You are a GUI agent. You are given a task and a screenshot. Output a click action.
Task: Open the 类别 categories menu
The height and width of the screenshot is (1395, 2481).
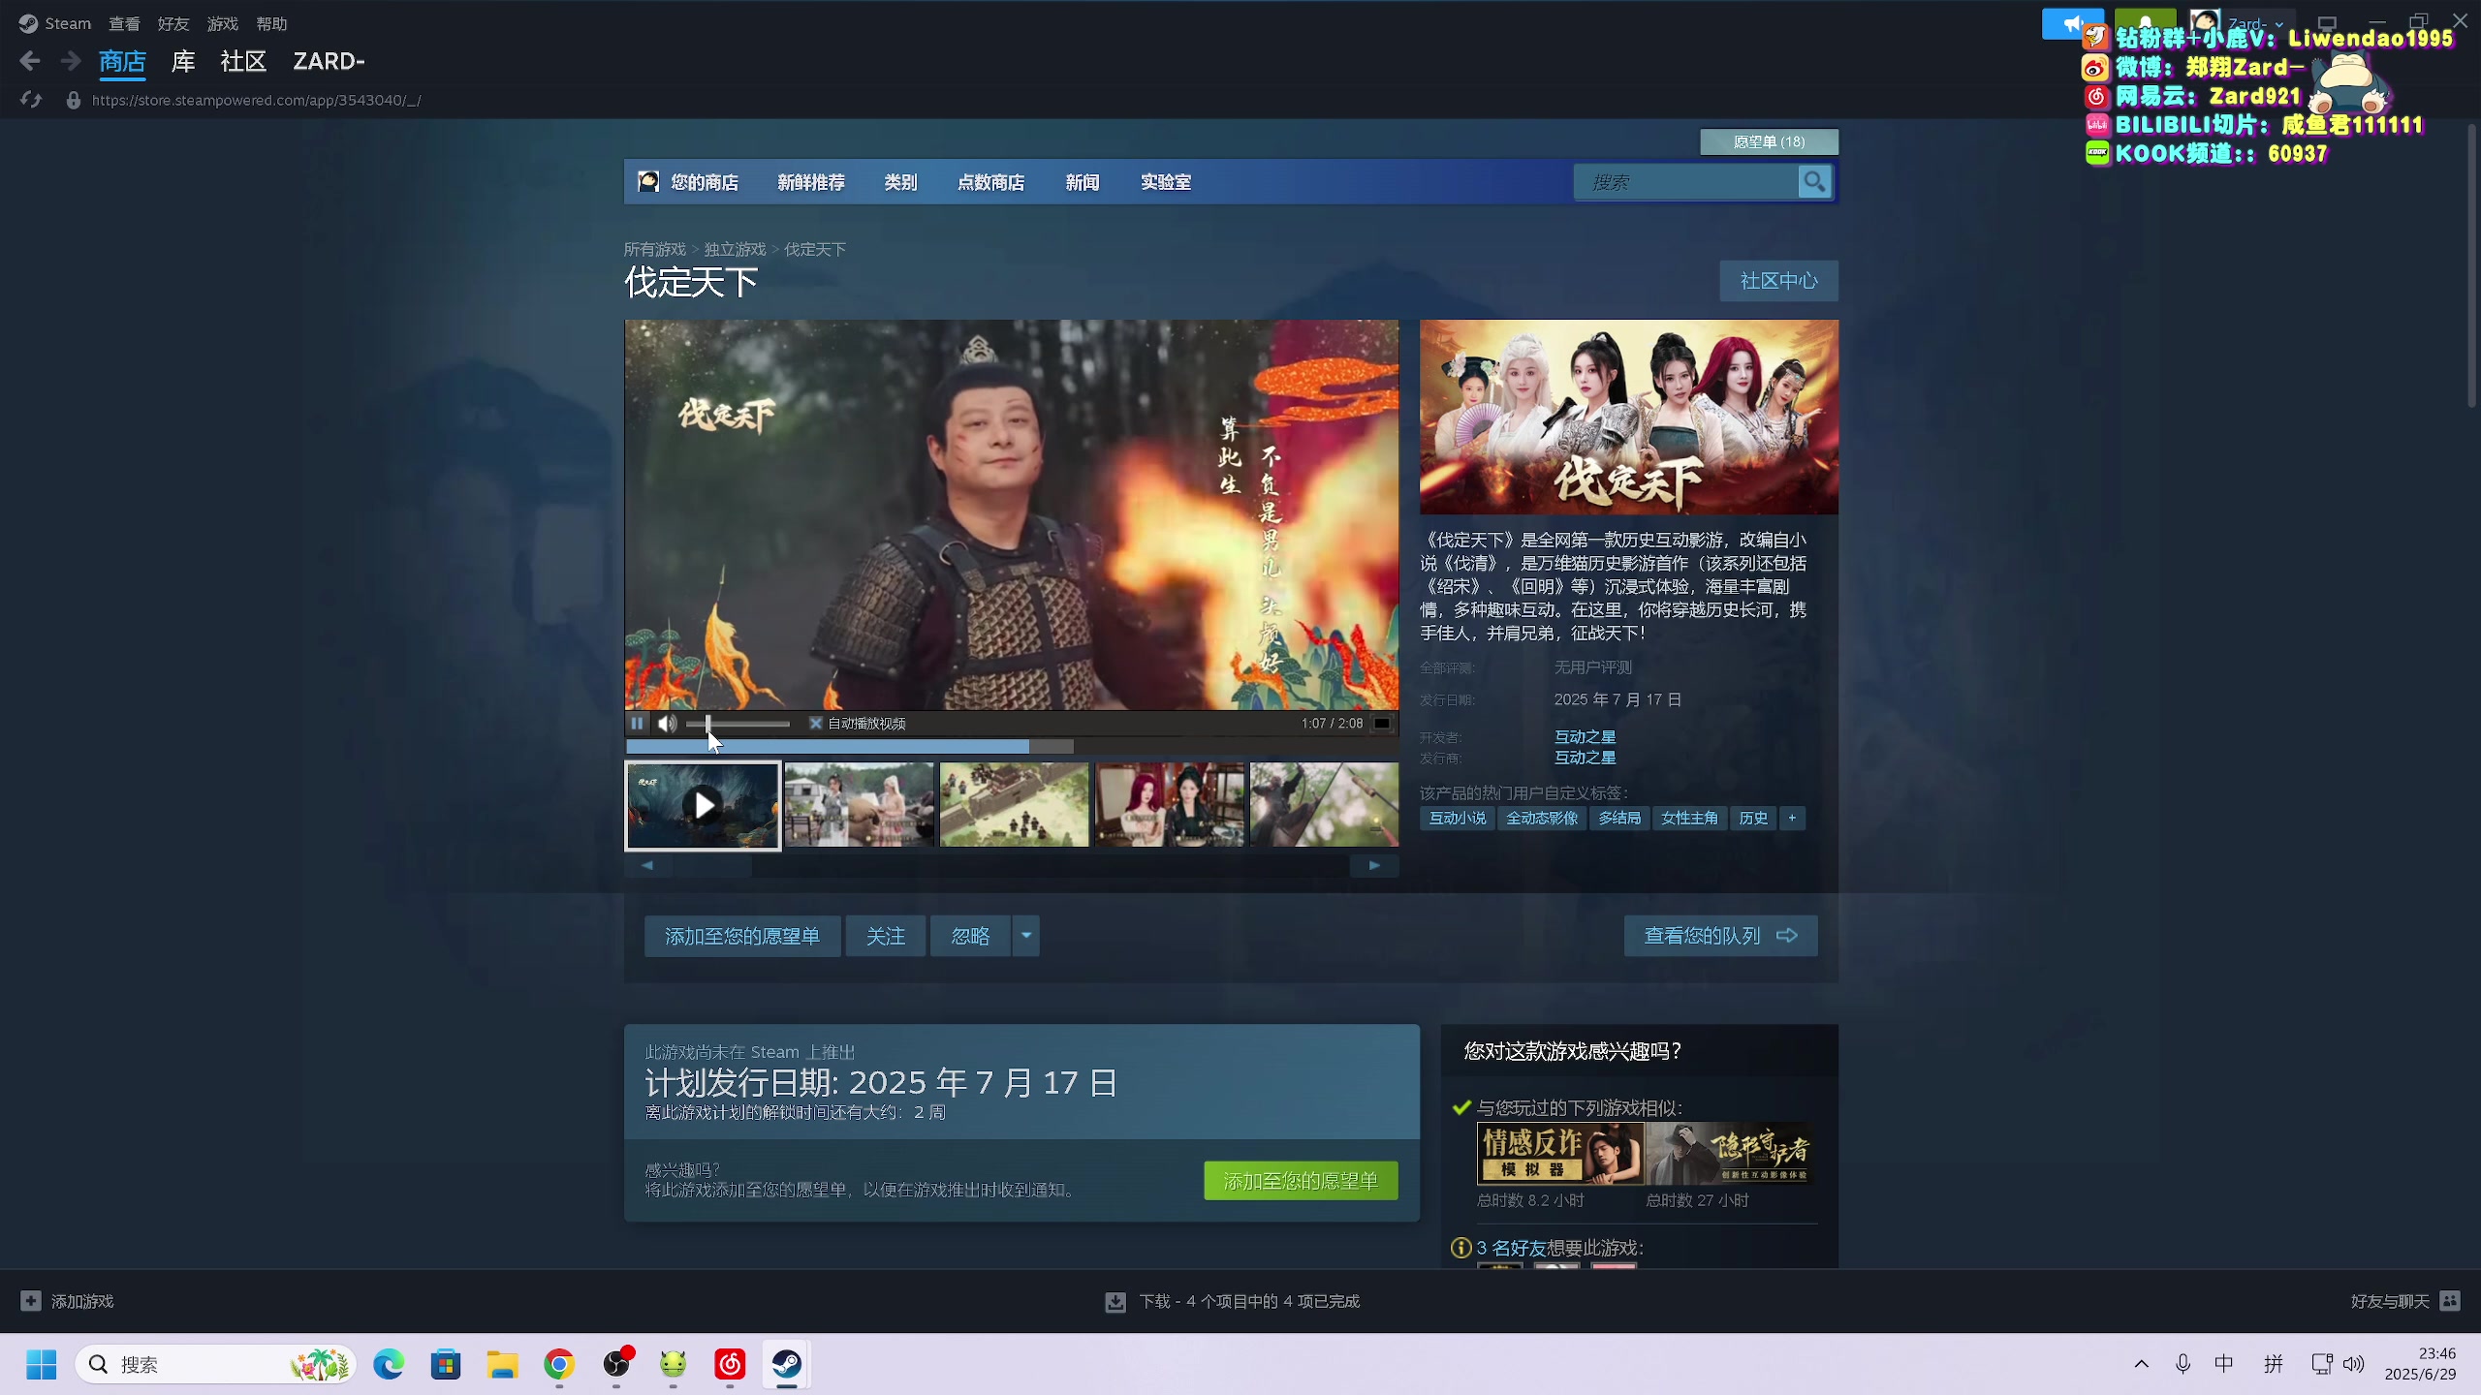900,182
